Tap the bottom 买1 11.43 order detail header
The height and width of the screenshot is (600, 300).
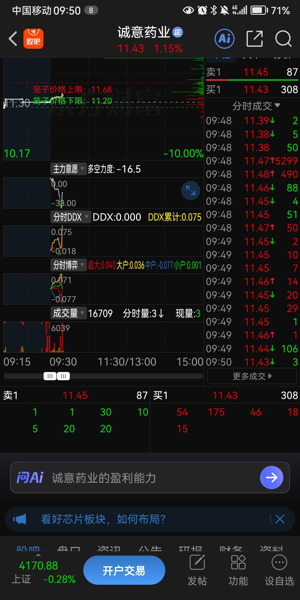click(226, 395)
